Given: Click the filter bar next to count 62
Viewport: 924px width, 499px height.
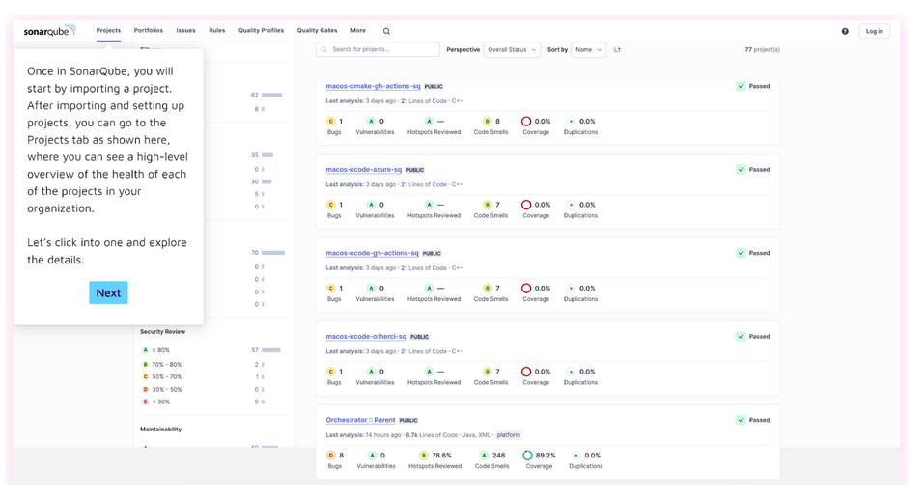Looking at the screenshot, I should [x=271, y=95].
